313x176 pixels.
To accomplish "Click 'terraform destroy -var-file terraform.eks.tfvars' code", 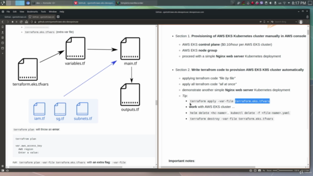I will click(x=231, y=119).
